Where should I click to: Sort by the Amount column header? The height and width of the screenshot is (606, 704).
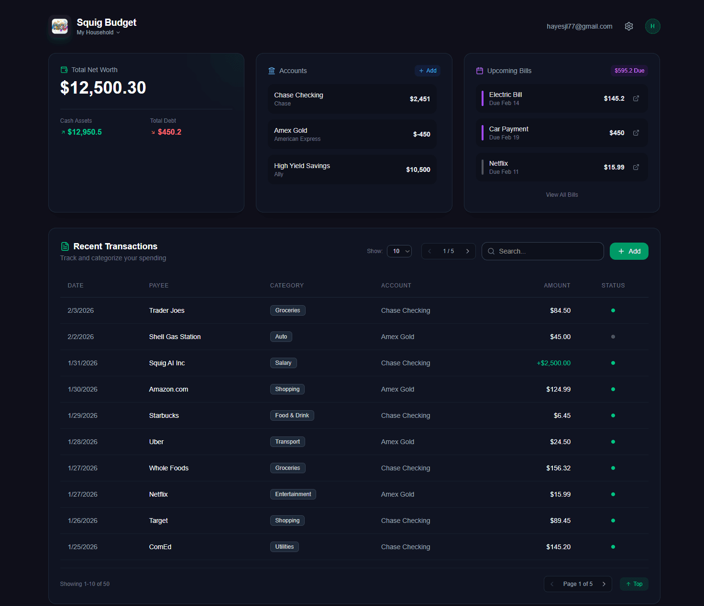point(557,286)
